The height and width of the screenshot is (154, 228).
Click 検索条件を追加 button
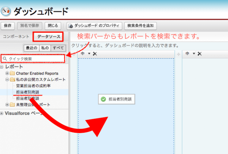click(x=141, y=26)
